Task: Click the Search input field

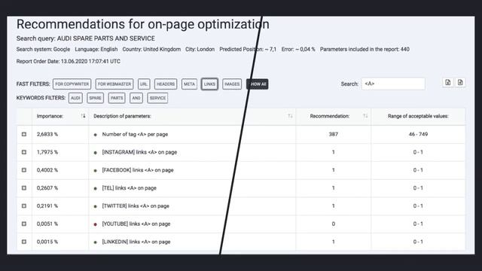Action: coord(393,84)
